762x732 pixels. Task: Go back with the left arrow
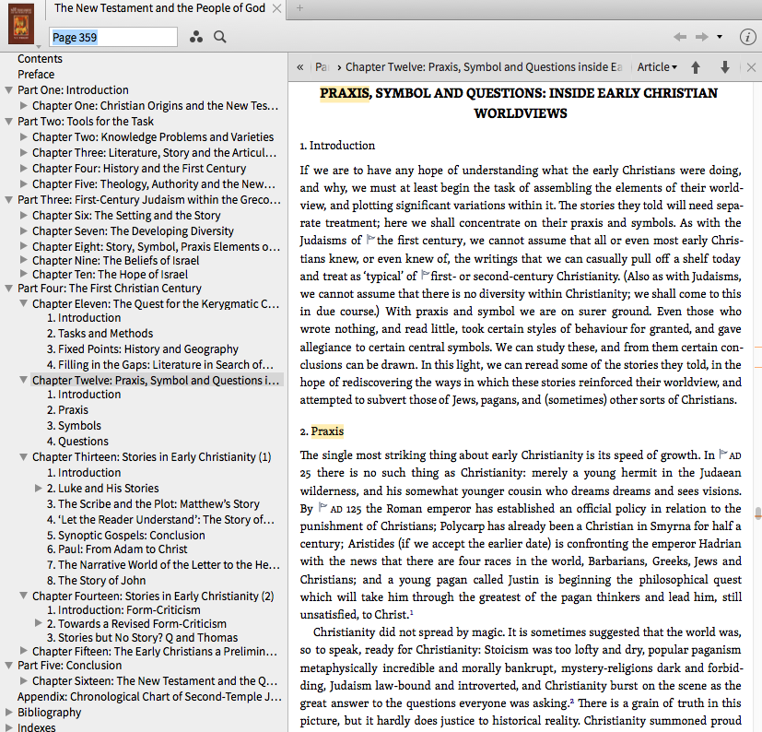(680, 37)
